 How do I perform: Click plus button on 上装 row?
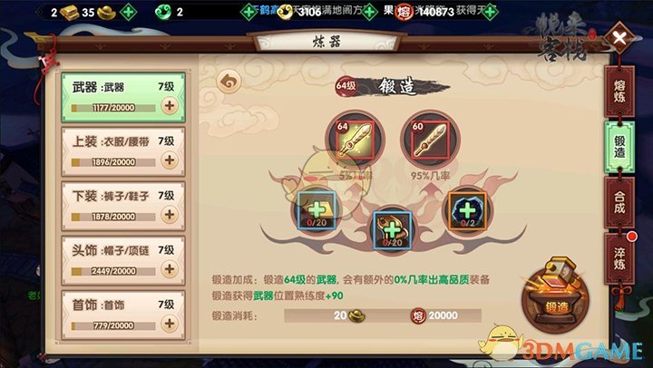click(x=170, y=160)
